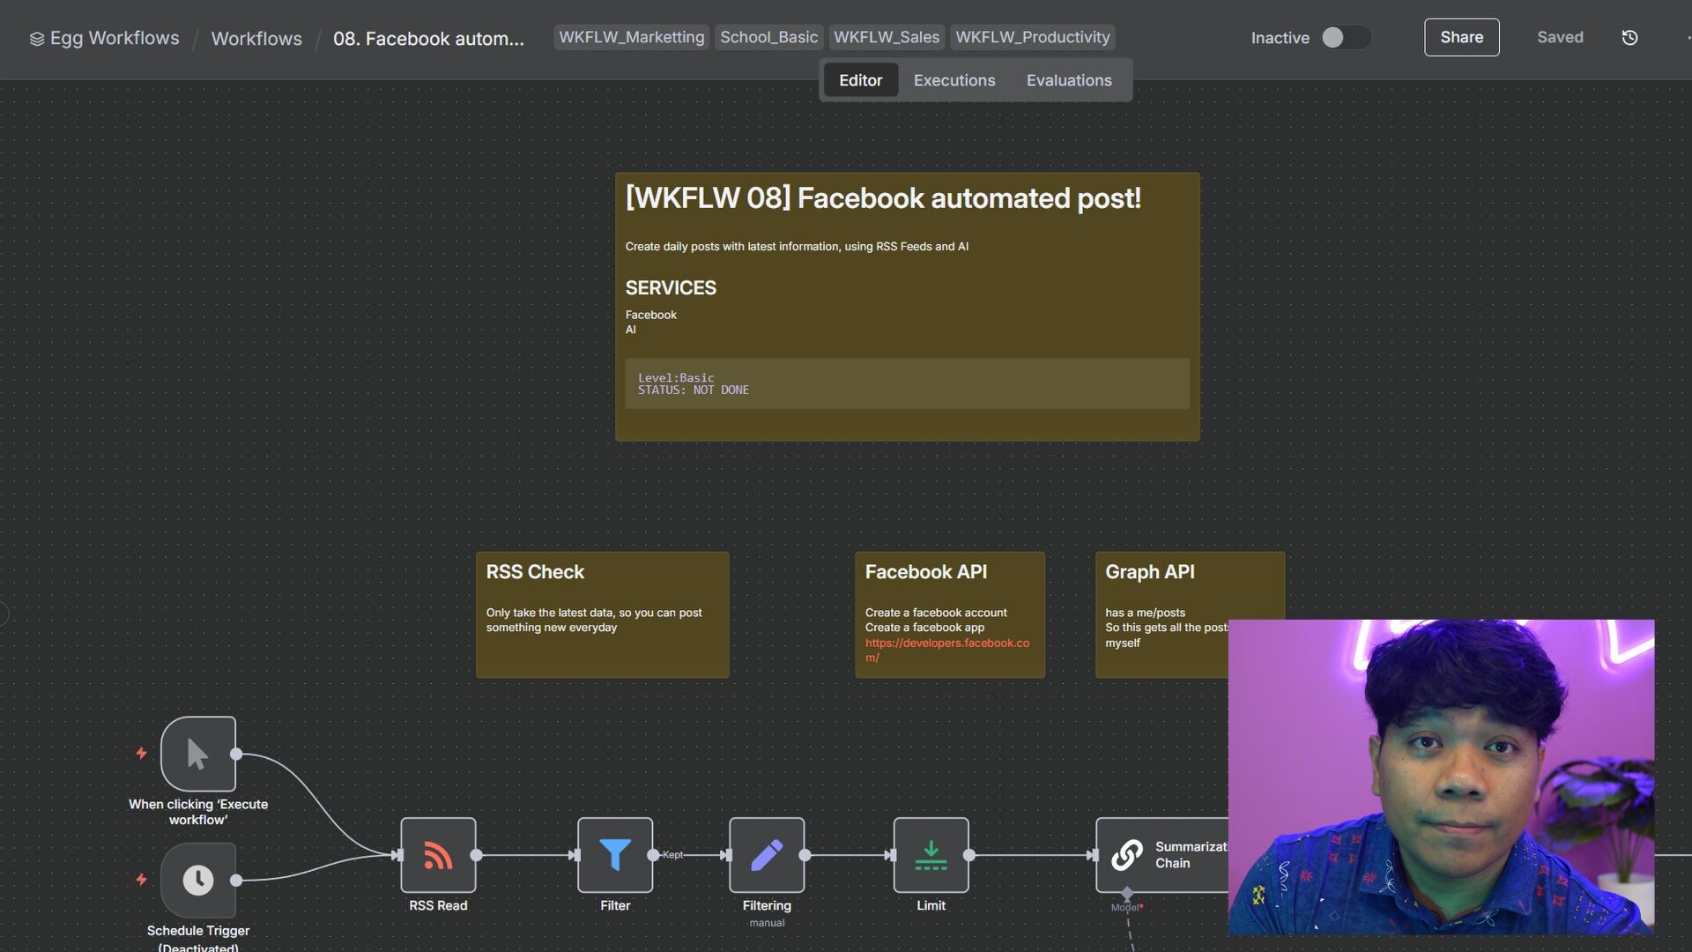Click the School_Basic tag

pyautogui.click(x=768, y=37)
